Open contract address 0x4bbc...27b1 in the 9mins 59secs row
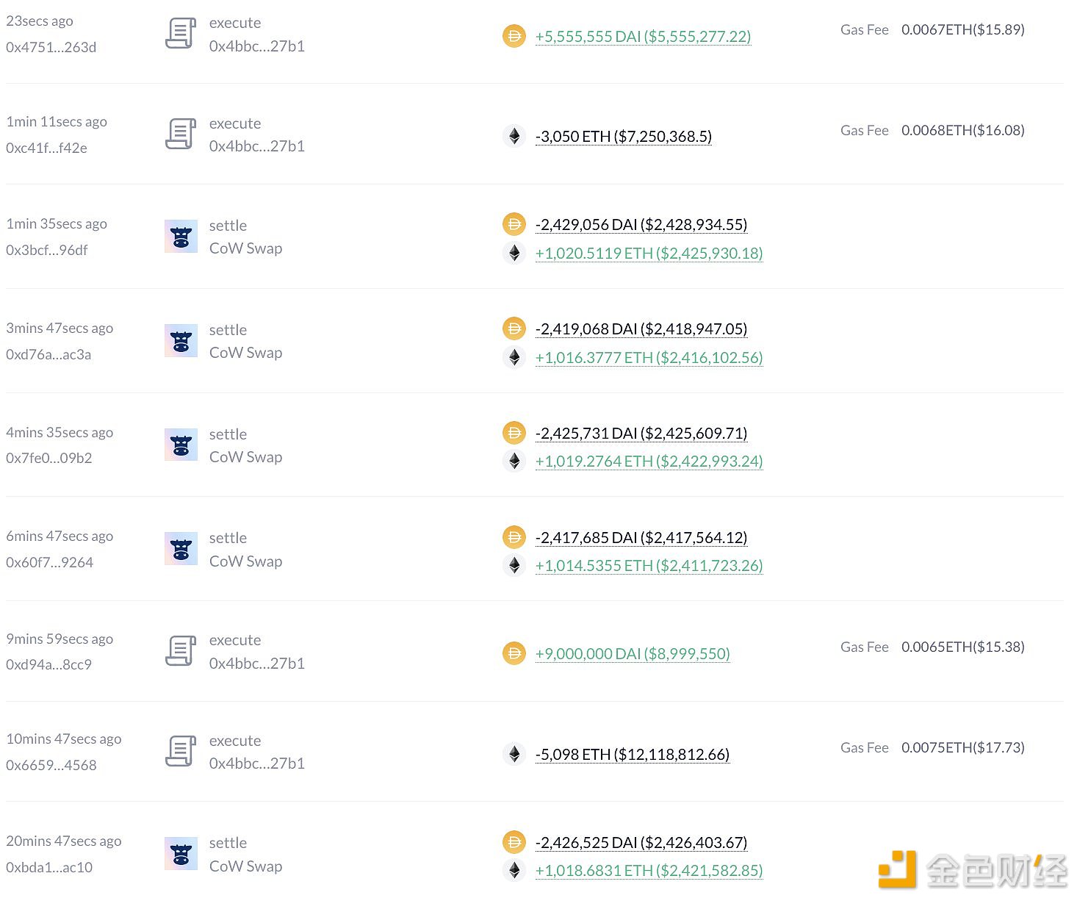1077x898 pixels. 256,664
